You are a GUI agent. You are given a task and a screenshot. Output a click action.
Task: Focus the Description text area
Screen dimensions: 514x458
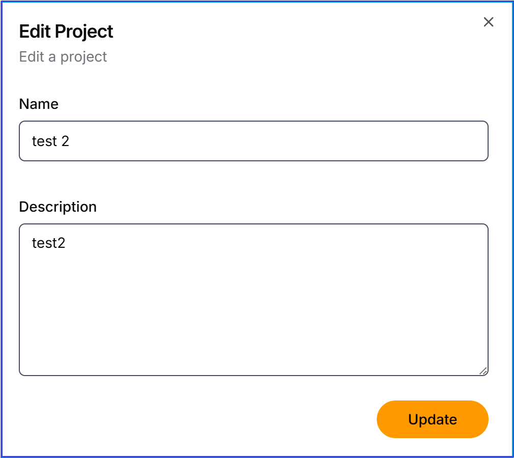[x=253, y=300]
